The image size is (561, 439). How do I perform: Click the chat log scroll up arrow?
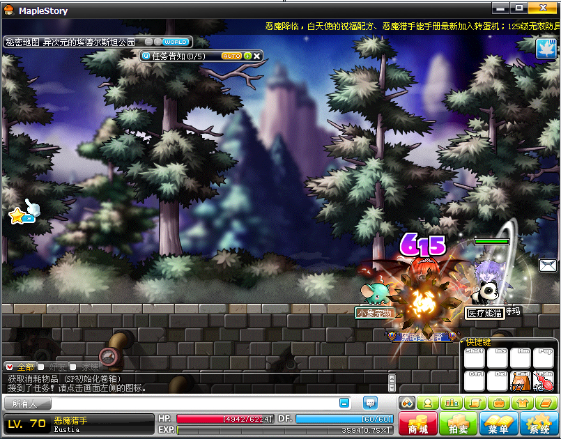point(392,378)
